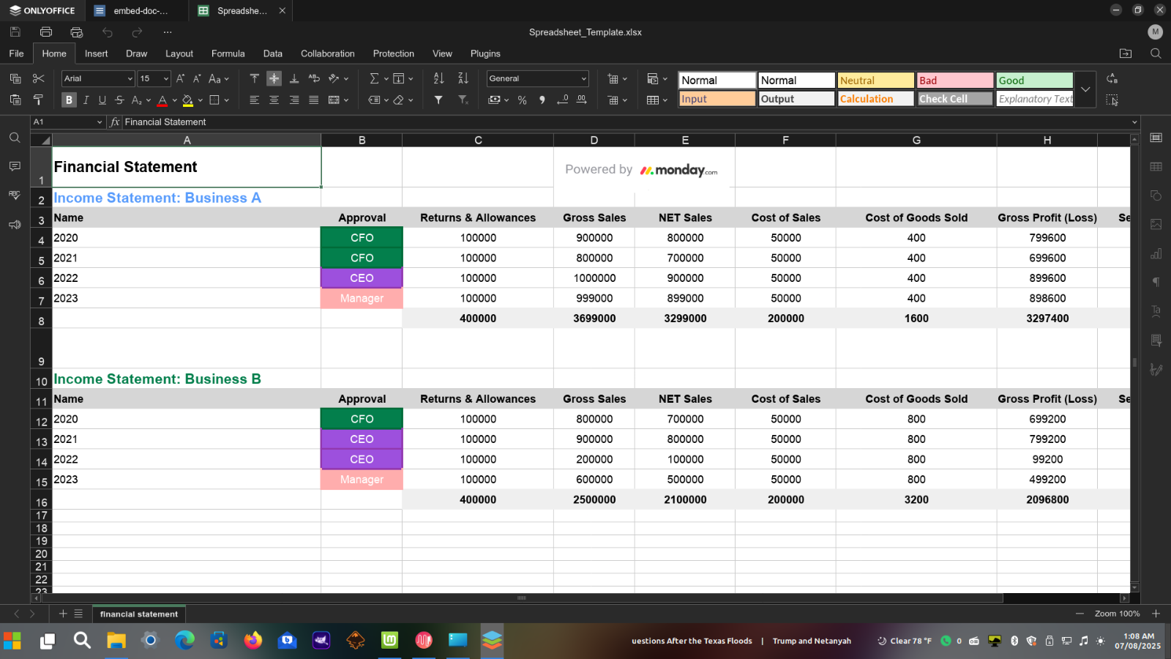The width and height of the screenshot is (1171, 659).
Task: Apply the Bad cell style
Action: tap(954, 81)
